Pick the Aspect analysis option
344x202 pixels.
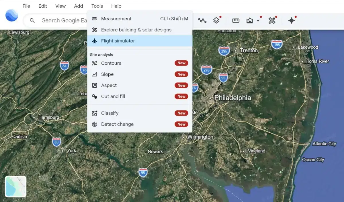click(140, 86)
